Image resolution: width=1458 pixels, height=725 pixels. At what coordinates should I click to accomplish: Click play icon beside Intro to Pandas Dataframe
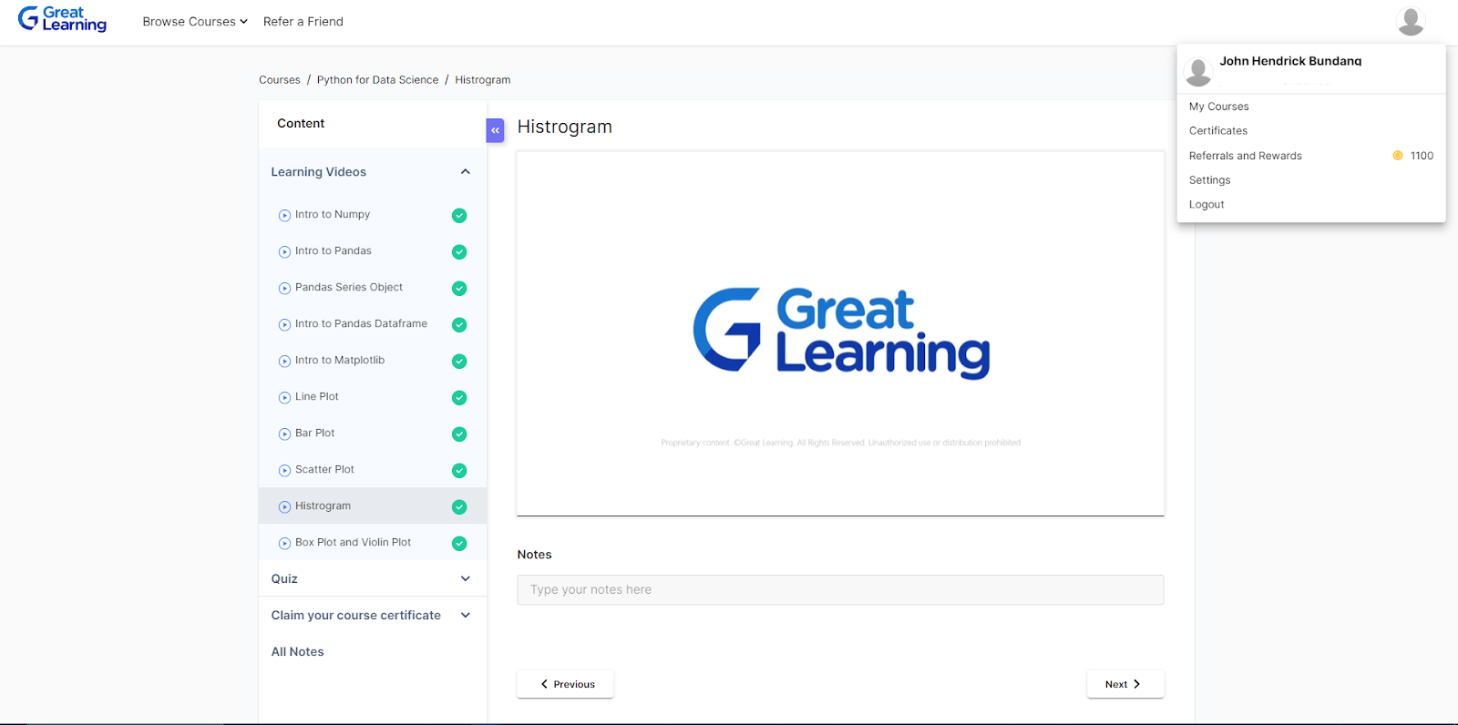click(x=284, y=325)
